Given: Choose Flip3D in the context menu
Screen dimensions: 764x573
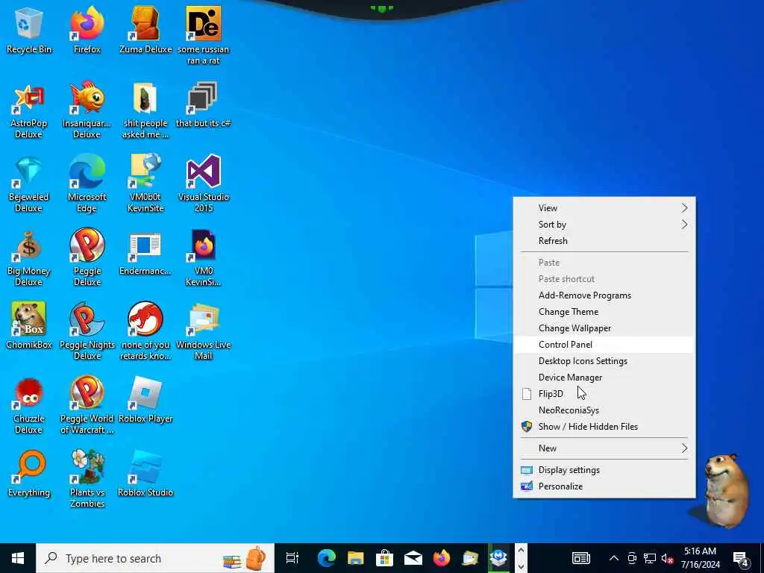Looking at the screenshot, I should click(x=604, y=394).
